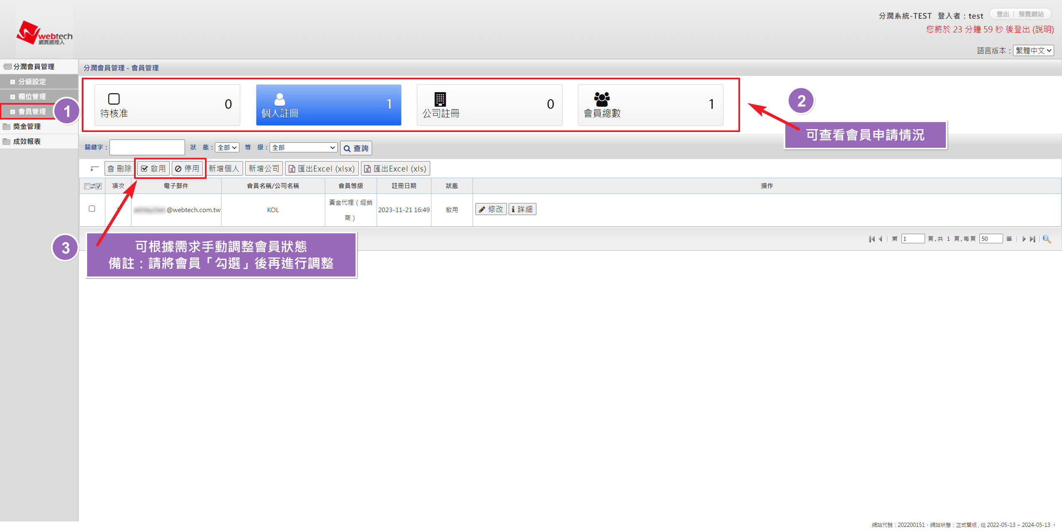Click the 待核准 pending-approval stat card

coord(167,105)
